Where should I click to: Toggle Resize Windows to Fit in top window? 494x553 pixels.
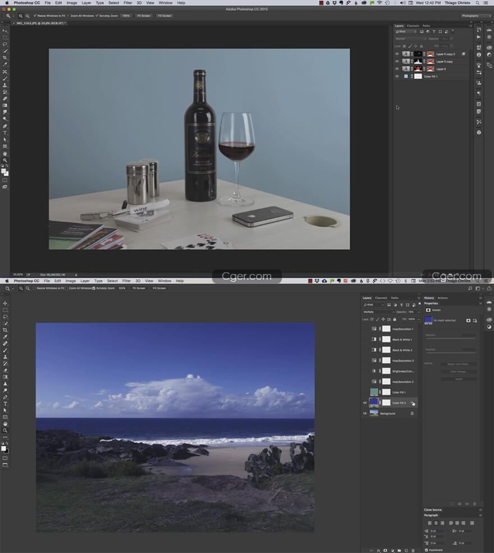point(35,16)
